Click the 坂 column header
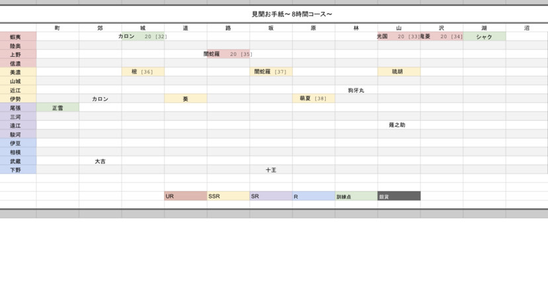 pyautogui.click(x=271, y=28)
